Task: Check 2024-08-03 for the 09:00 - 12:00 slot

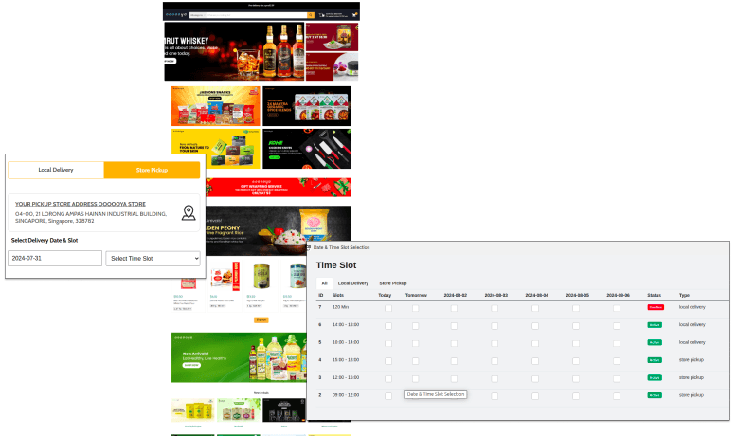Action: pyautogui.click(x=494, y=396)
